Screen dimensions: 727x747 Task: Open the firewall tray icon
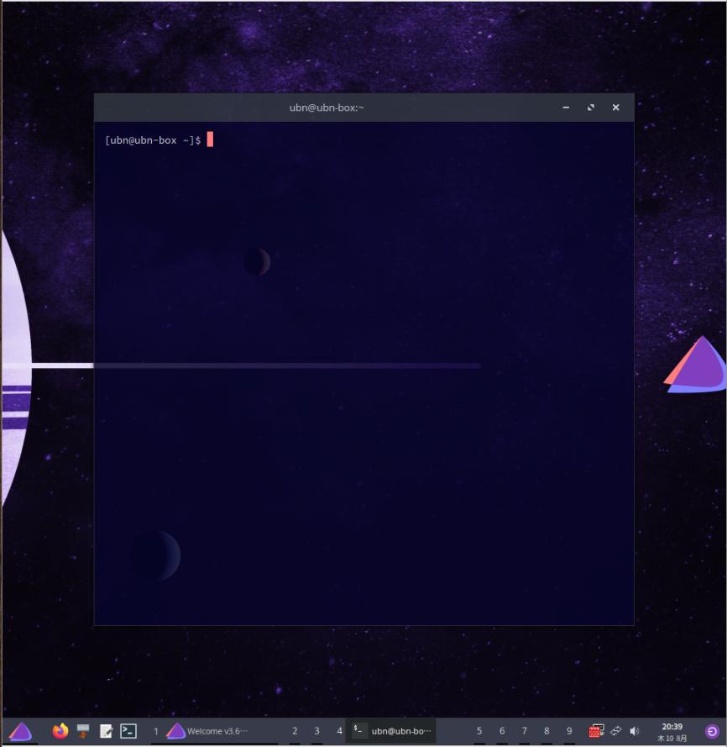pos(596,731)
